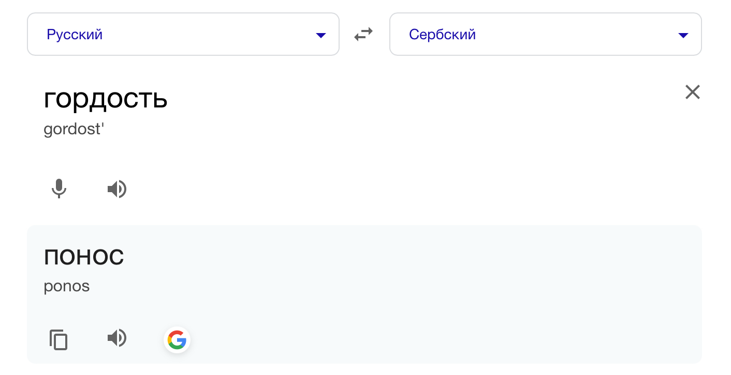This screenshot has width=731, height=375.
Task: Expand the arrow next to Сербский
Action: [x=683, y=35]
